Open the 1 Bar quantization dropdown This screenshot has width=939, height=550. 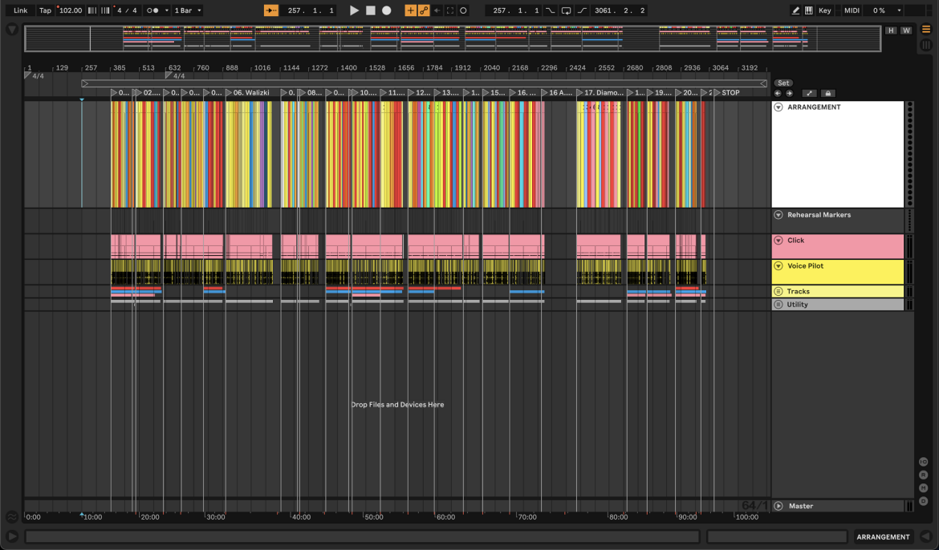pyautogui.click(x=188, y=10)
